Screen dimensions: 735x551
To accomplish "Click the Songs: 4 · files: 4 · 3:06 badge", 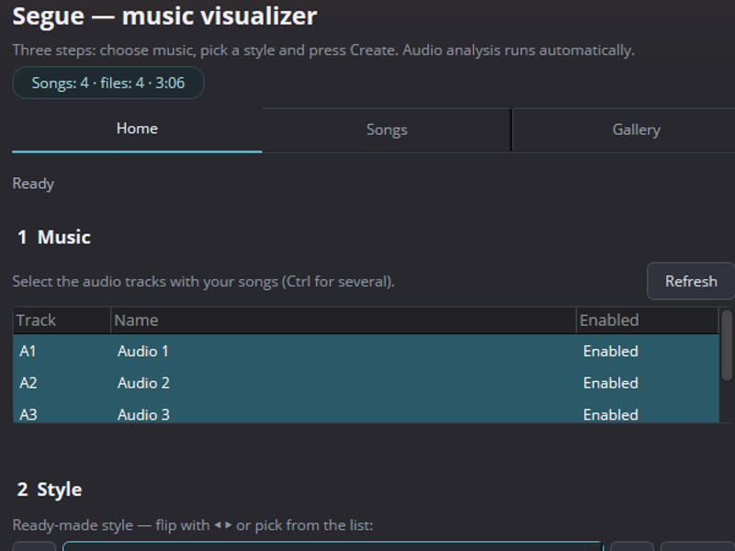I will pos(108,83).
